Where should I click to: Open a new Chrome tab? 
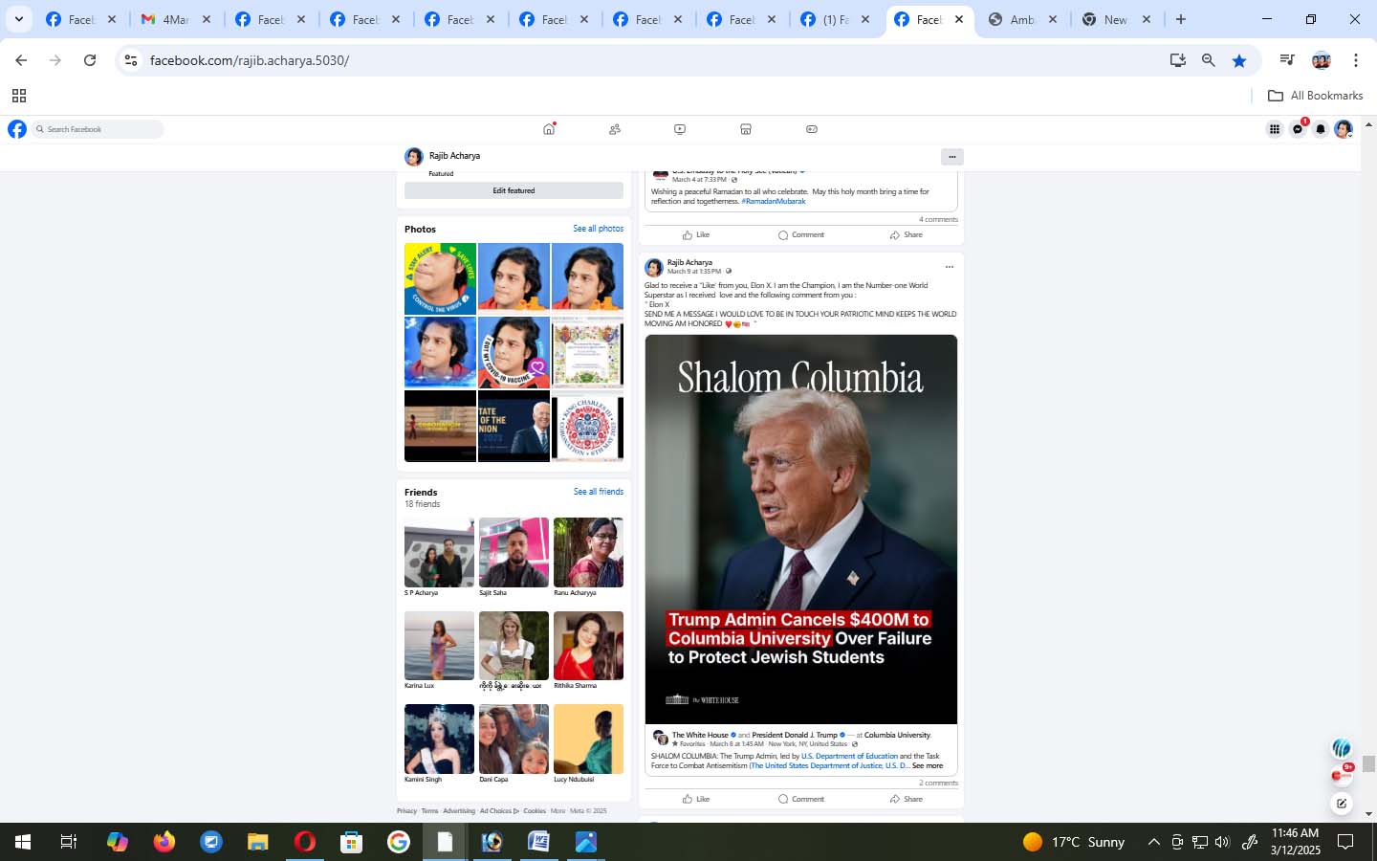click(1181, 19)
